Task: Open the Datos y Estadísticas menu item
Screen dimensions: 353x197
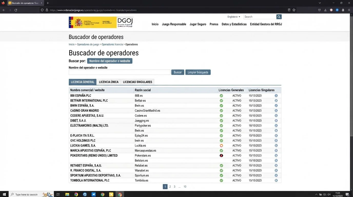Action: (234, 24)
